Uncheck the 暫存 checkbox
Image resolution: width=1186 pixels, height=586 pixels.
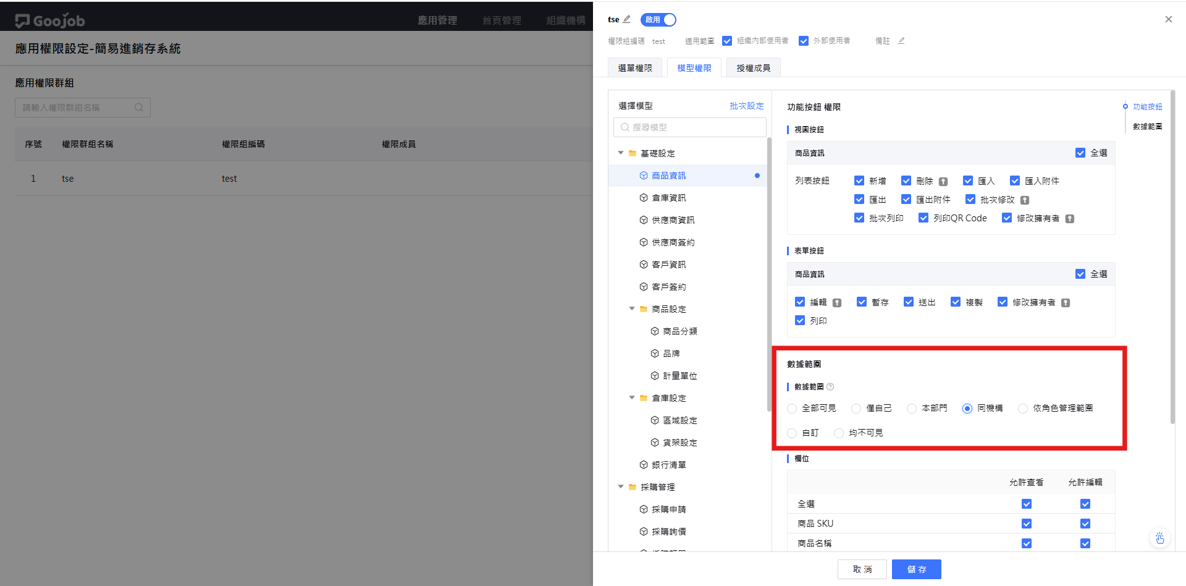pos(862,302)
